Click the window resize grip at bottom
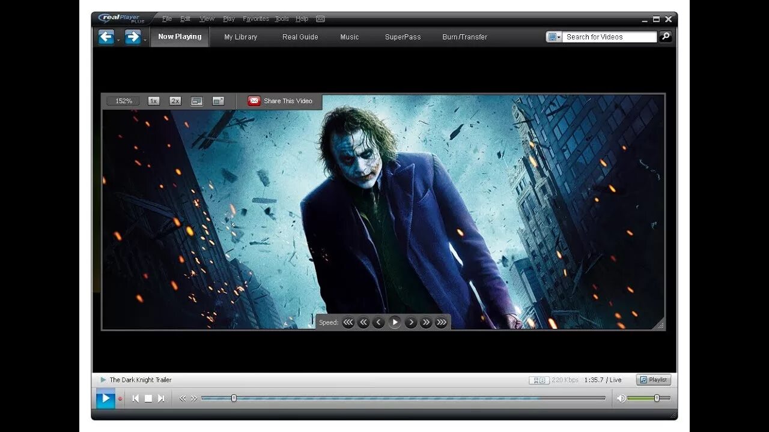This screenshot has height=432, width=769. pos(673,415)
